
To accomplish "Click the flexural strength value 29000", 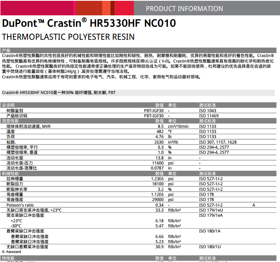I will [158, 199].
